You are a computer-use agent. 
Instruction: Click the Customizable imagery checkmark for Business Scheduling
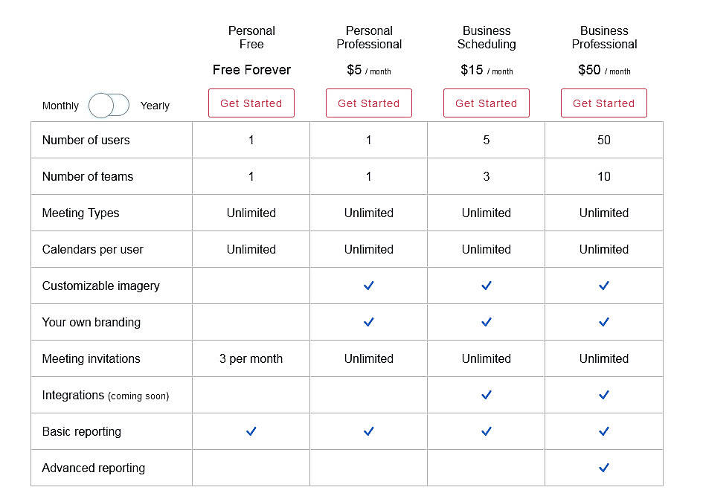point(486,286)
